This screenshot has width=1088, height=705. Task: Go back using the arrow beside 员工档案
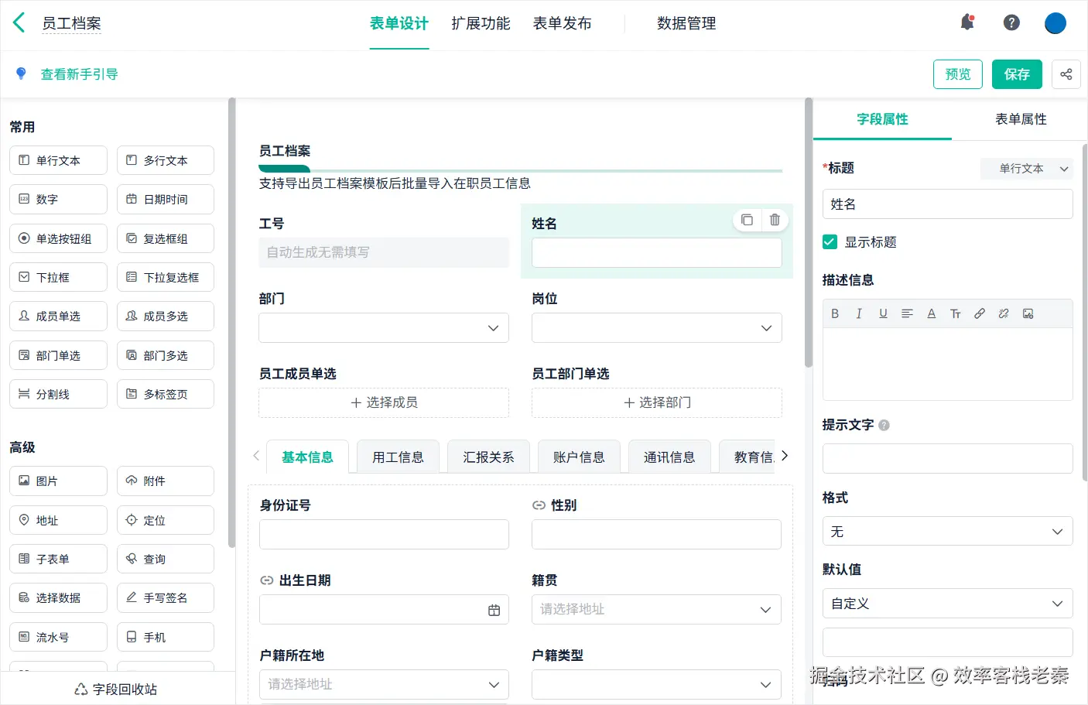19,22
